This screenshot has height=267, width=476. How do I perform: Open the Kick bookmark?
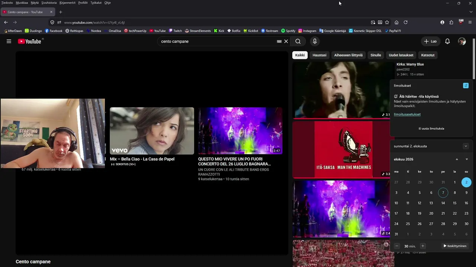coord(219,31)
